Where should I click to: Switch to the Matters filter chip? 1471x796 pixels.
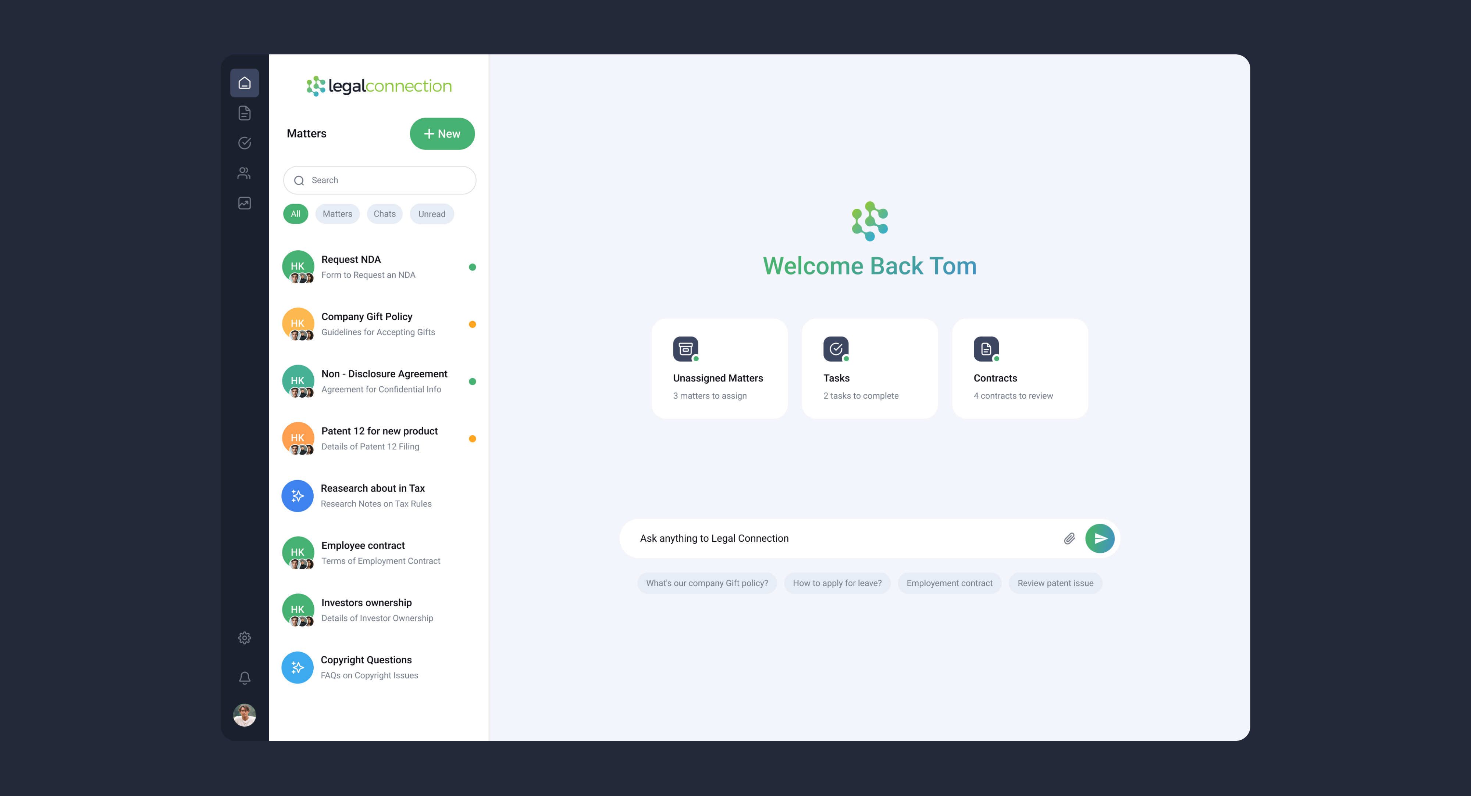[337, 214]
